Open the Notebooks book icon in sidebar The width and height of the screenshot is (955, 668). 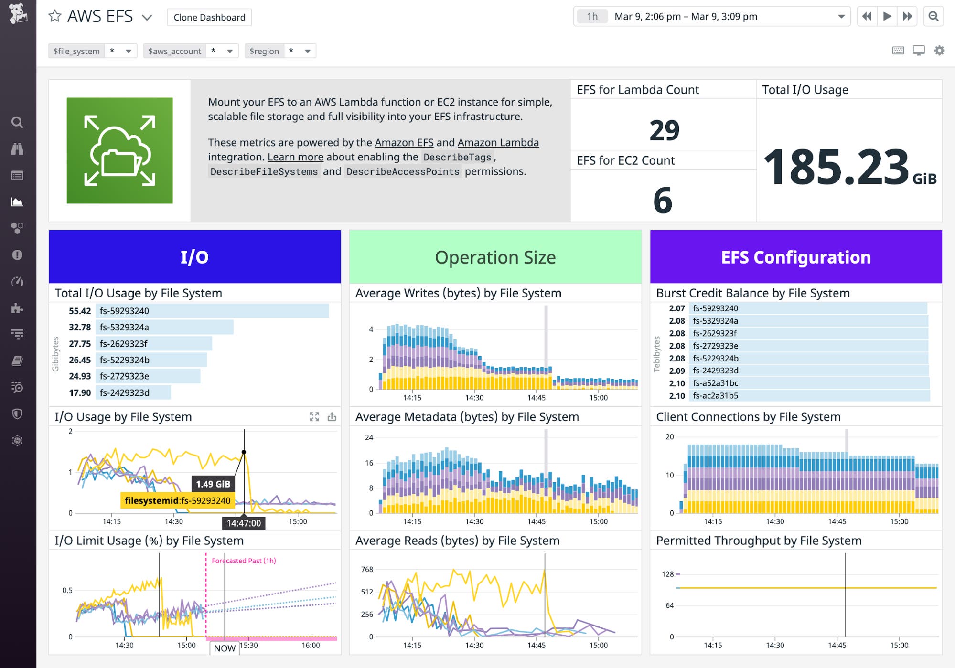point(18,361)
